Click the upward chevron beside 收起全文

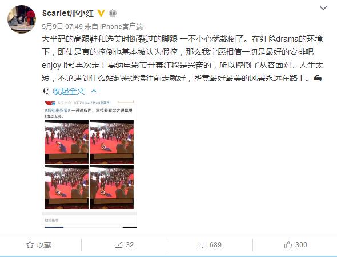click(94, 91)
